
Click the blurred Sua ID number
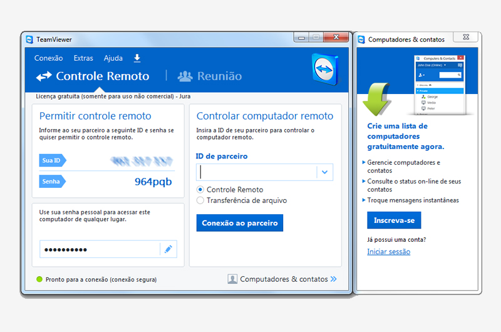142,161
